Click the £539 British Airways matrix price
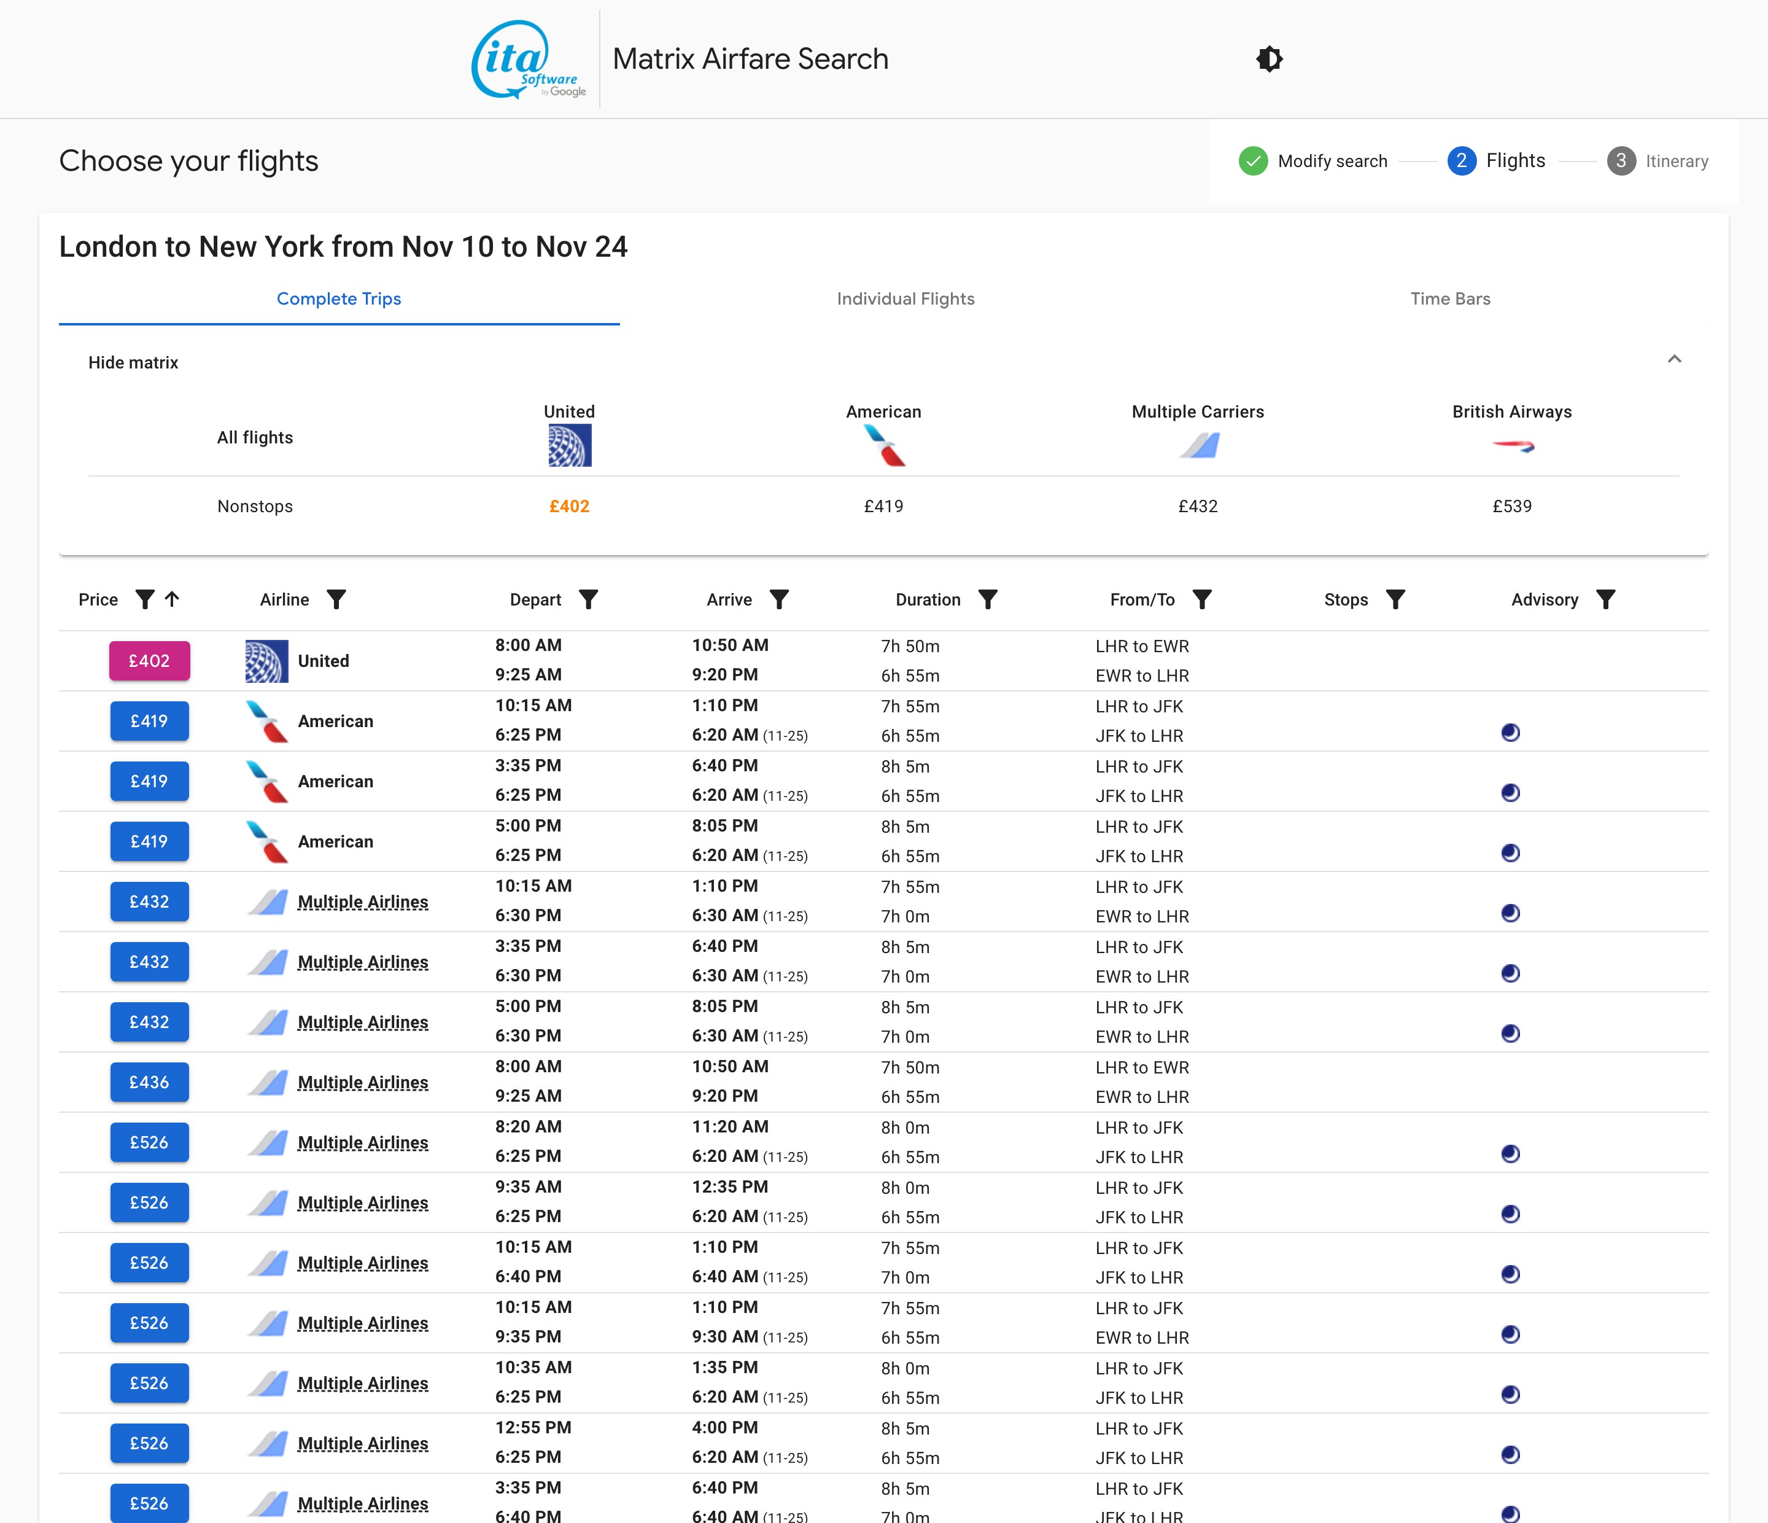 [1513, 506]
